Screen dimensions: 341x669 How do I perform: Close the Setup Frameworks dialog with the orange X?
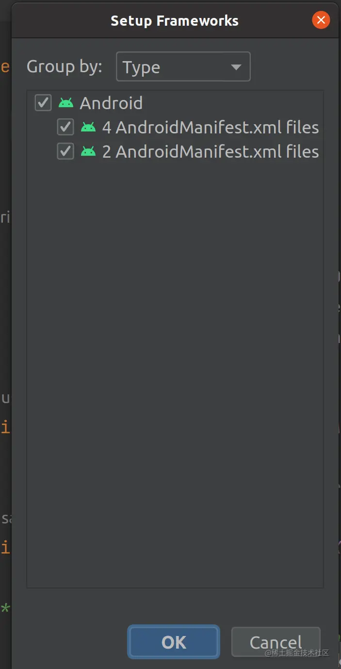click(321, 20)
